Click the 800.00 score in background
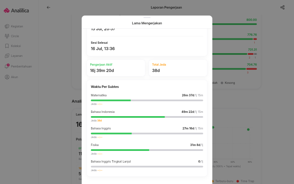This screenshot has height=184, width=294. pyautogui.click(x=252, y=20)
